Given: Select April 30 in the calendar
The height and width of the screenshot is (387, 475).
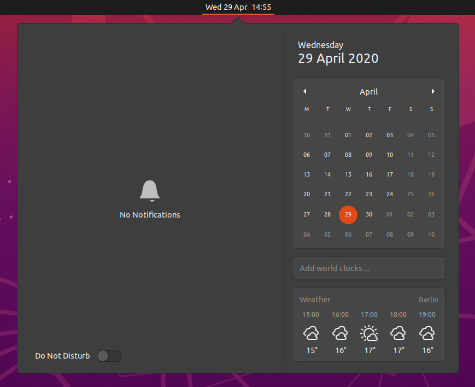Looking at the screenshot, I should 368,215.
